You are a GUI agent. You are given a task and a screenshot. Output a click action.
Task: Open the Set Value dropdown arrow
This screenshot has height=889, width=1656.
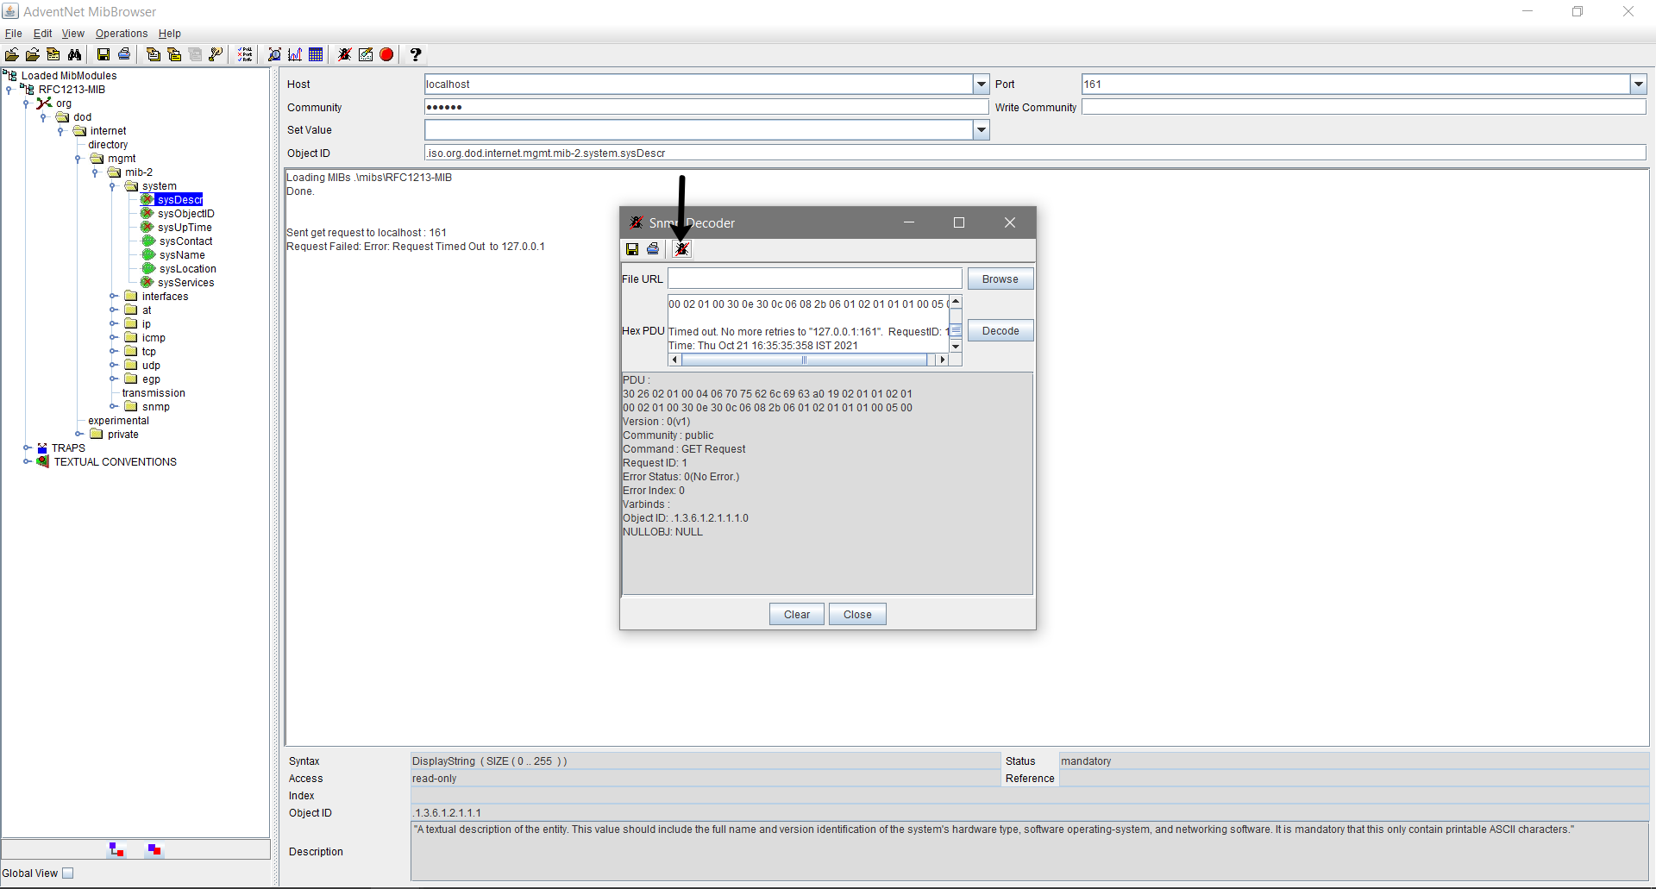coord(981,130)
